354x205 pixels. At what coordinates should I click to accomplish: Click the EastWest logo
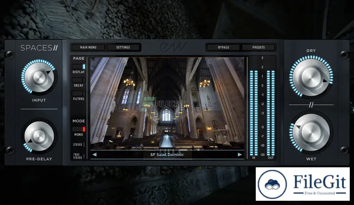[x=173, y=47]
